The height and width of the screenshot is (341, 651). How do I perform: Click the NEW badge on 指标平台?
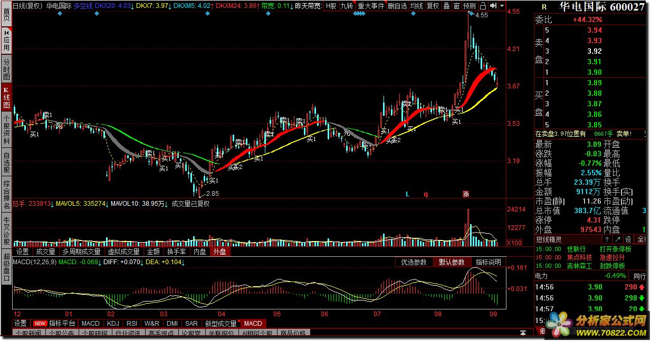[40, 323]
